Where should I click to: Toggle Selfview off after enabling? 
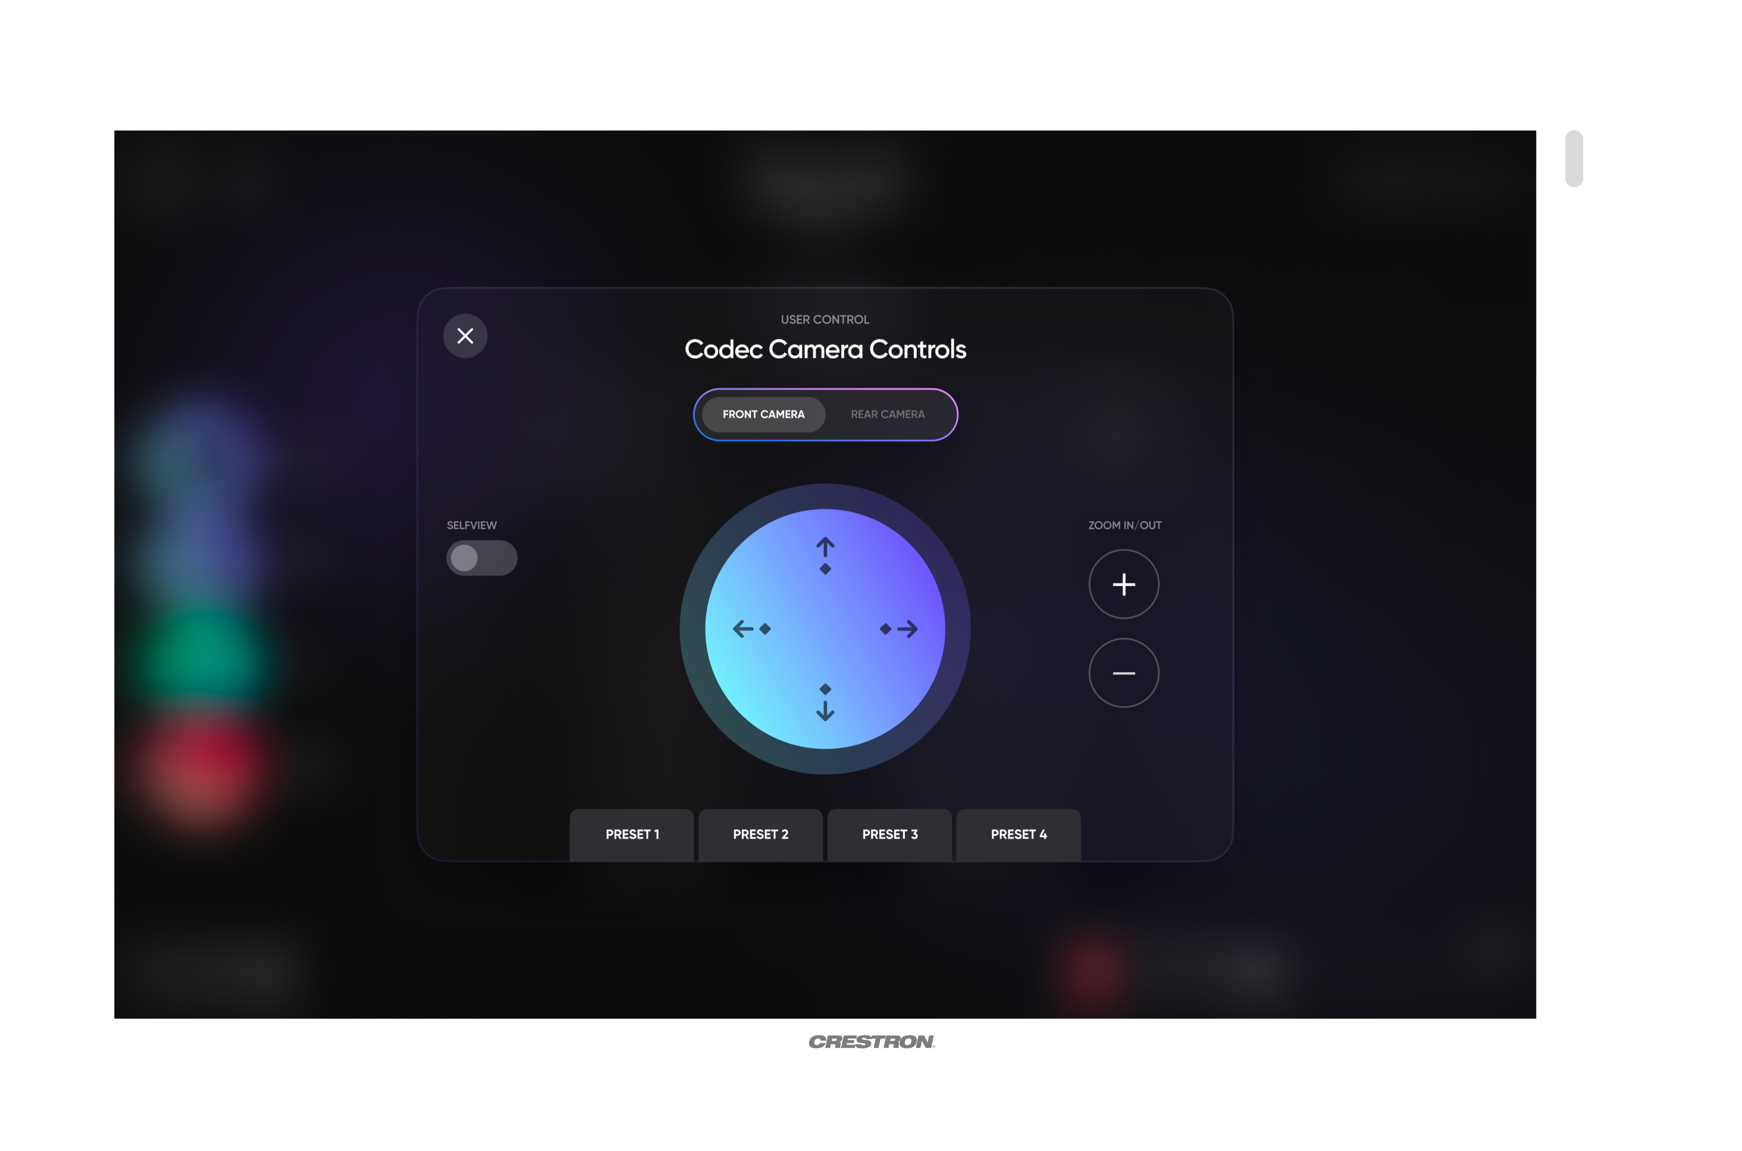pyautogui.click(x=481, y=558)
